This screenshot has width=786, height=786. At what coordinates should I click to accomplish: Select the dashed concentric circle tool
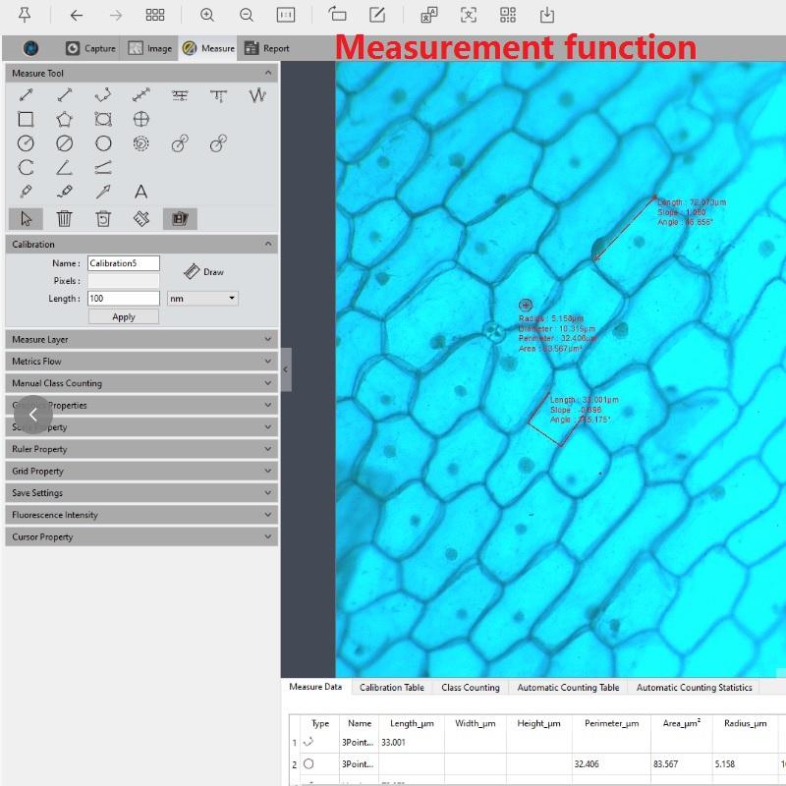(141, 143)
